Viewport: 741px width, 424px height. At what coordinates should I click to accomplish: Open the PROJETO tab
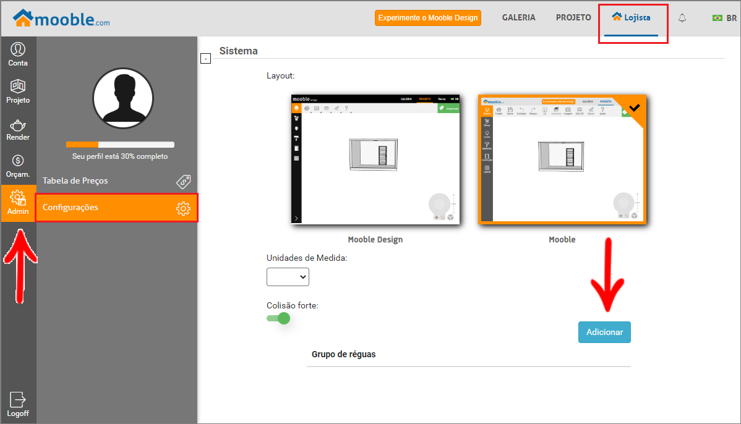click(x=573, y=17)
